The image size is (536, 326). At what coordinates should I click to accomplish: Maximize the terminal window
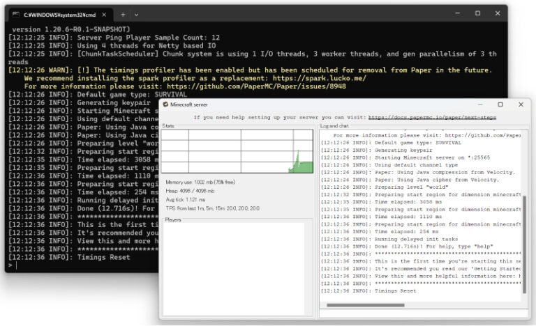pos(477,13)
